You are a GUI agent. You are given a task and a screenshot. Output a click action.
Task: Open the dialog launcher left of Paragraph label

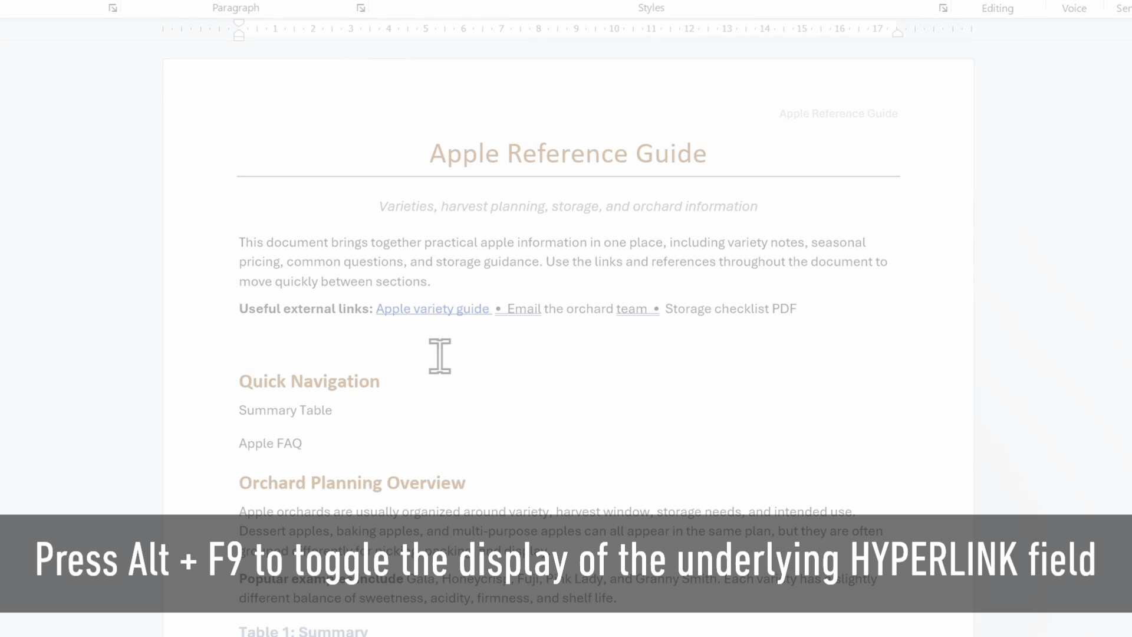(x=113, y=8)
